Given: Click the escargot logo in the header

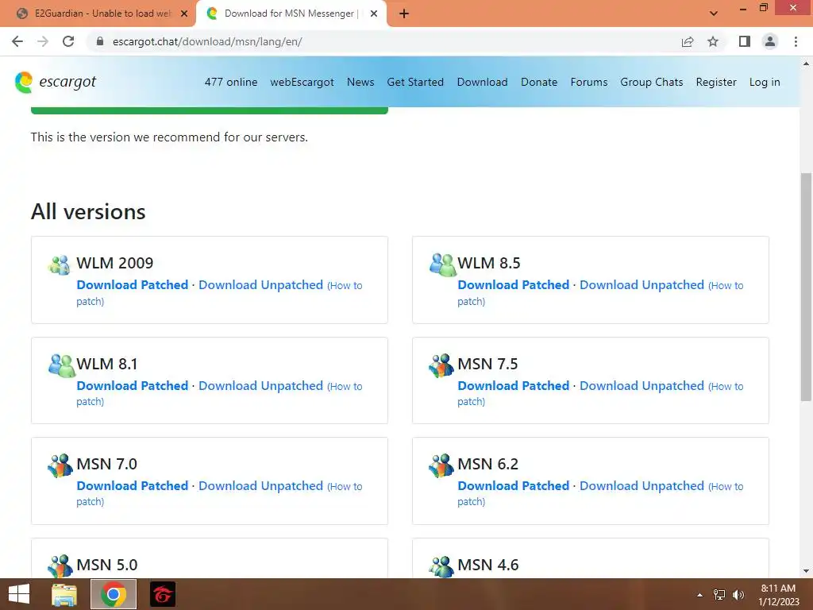Looking at the screenshot, I should coord(56,82).
